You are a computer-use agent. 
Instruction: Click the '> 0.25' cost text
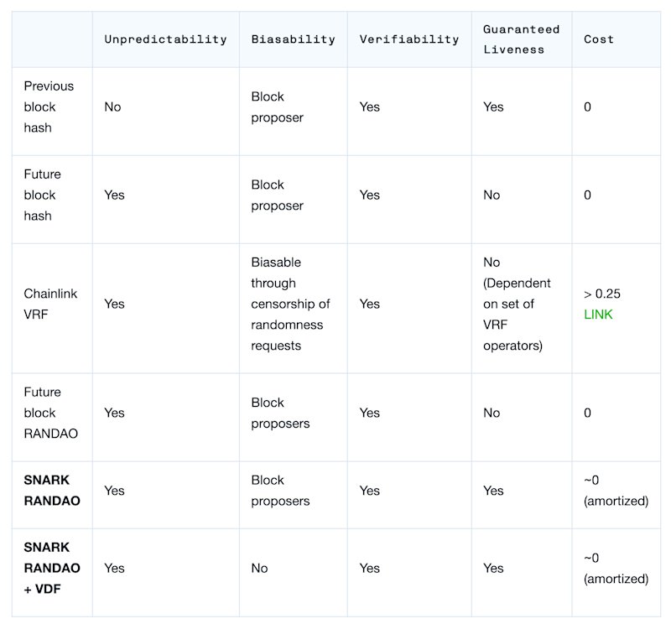(x=601, y=294)
